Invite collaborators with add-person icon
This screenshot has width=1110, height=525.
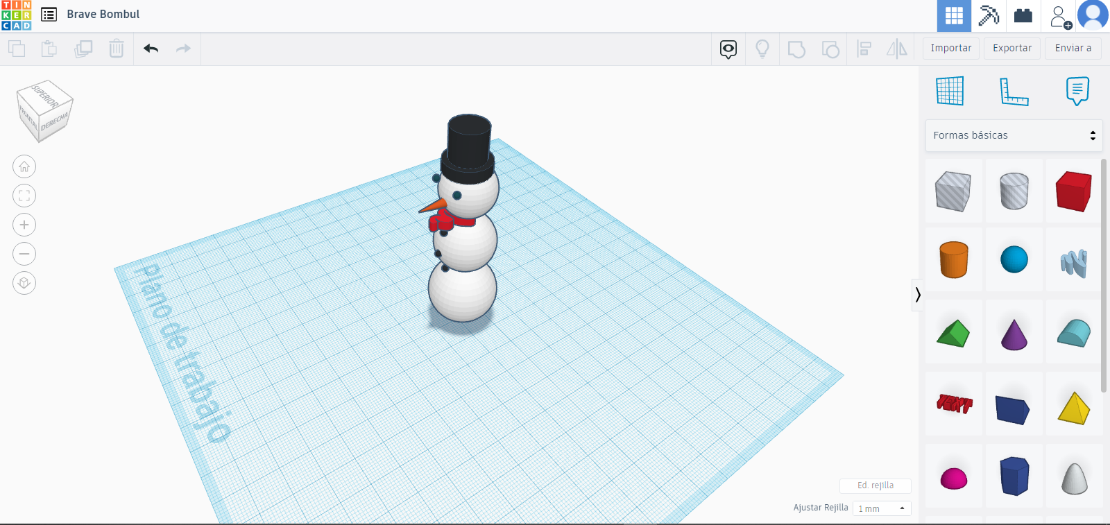coord(1059,16)
